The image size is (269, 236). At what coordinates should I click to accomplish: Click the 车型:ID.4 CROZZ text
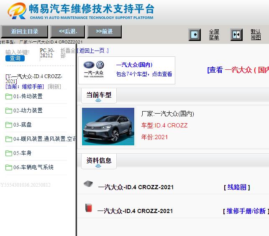[x=164, y=125]
